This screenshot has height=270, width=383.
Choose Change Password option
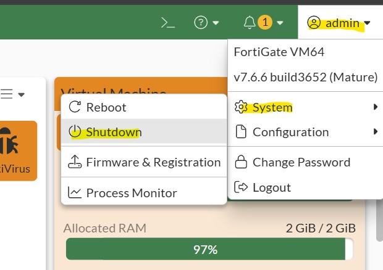[x=301, y=163]
